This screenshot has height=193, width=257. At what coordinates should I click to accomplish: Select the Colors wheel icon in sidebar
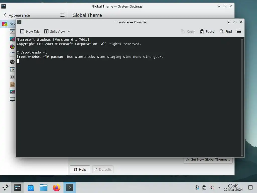[x=12, y=47]
